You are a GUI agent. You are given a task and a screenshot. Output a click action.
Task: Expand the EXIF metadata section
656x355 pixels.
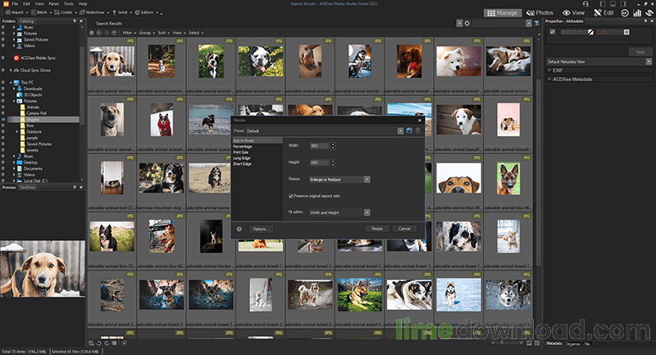pos(550,71)
